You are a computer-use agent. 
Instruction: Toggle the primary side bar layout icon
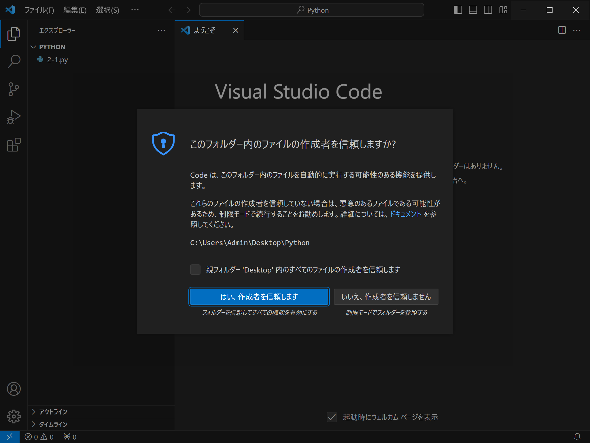pyautogui.click(x=458, y=10)
